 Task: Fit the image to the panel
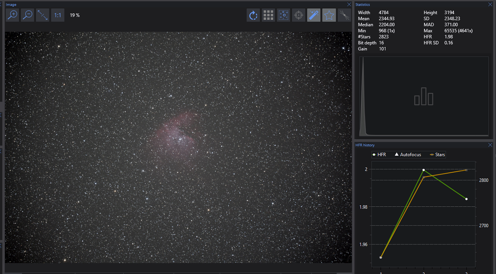[x=42, y=15]
